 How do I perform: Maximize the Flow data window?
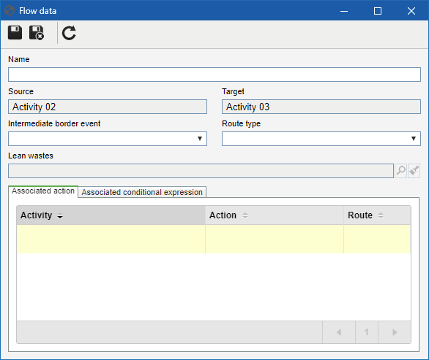[x=378, y=11]
